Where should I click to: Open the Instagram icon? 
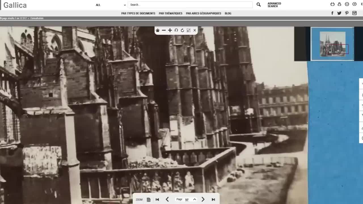354,13
